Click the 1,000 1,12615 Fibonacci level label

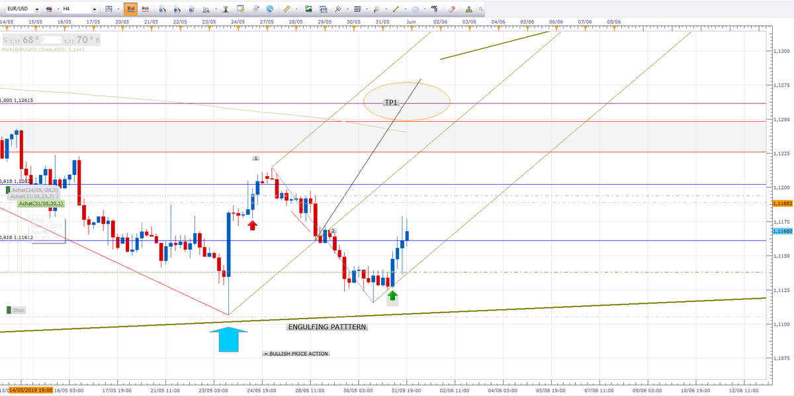[17, 101]
